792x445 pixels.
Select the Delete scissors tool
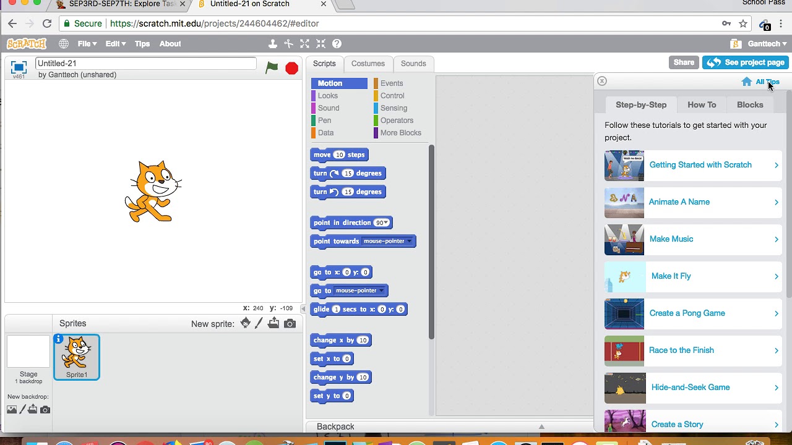288,44
